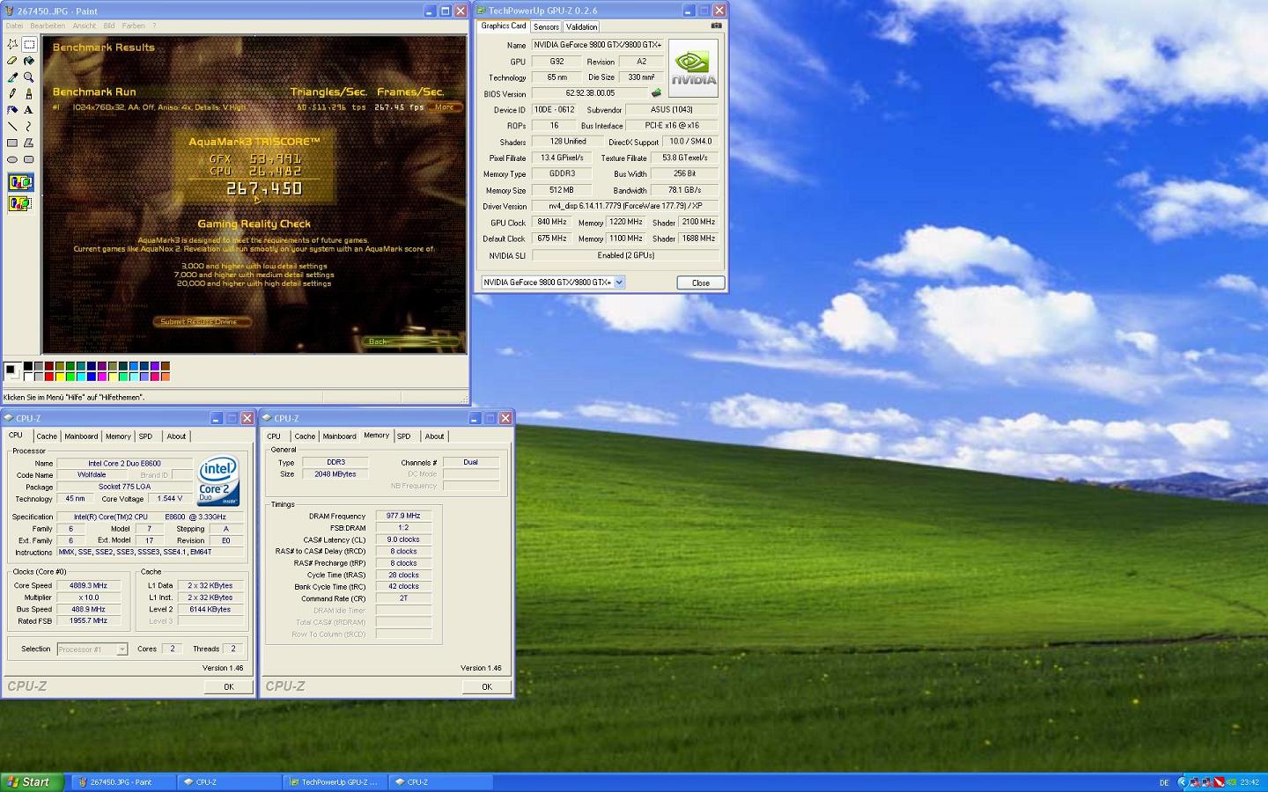Open the ? help menu in Paint

[x=154, y=26]
